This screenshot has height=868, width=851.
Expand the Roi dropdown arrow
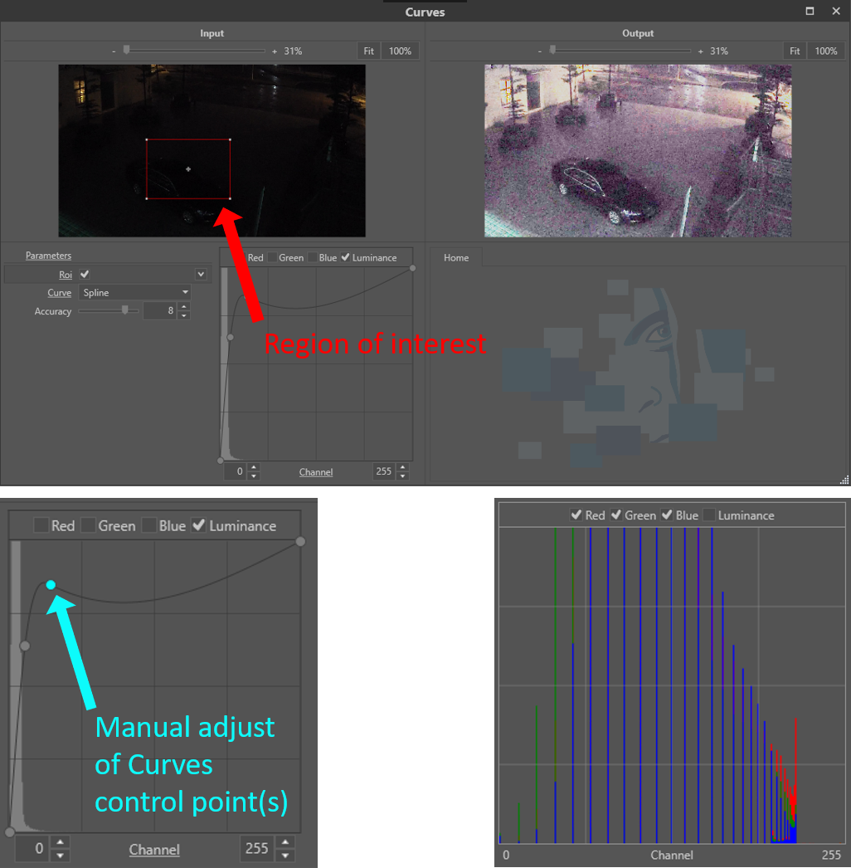(200, 275)
